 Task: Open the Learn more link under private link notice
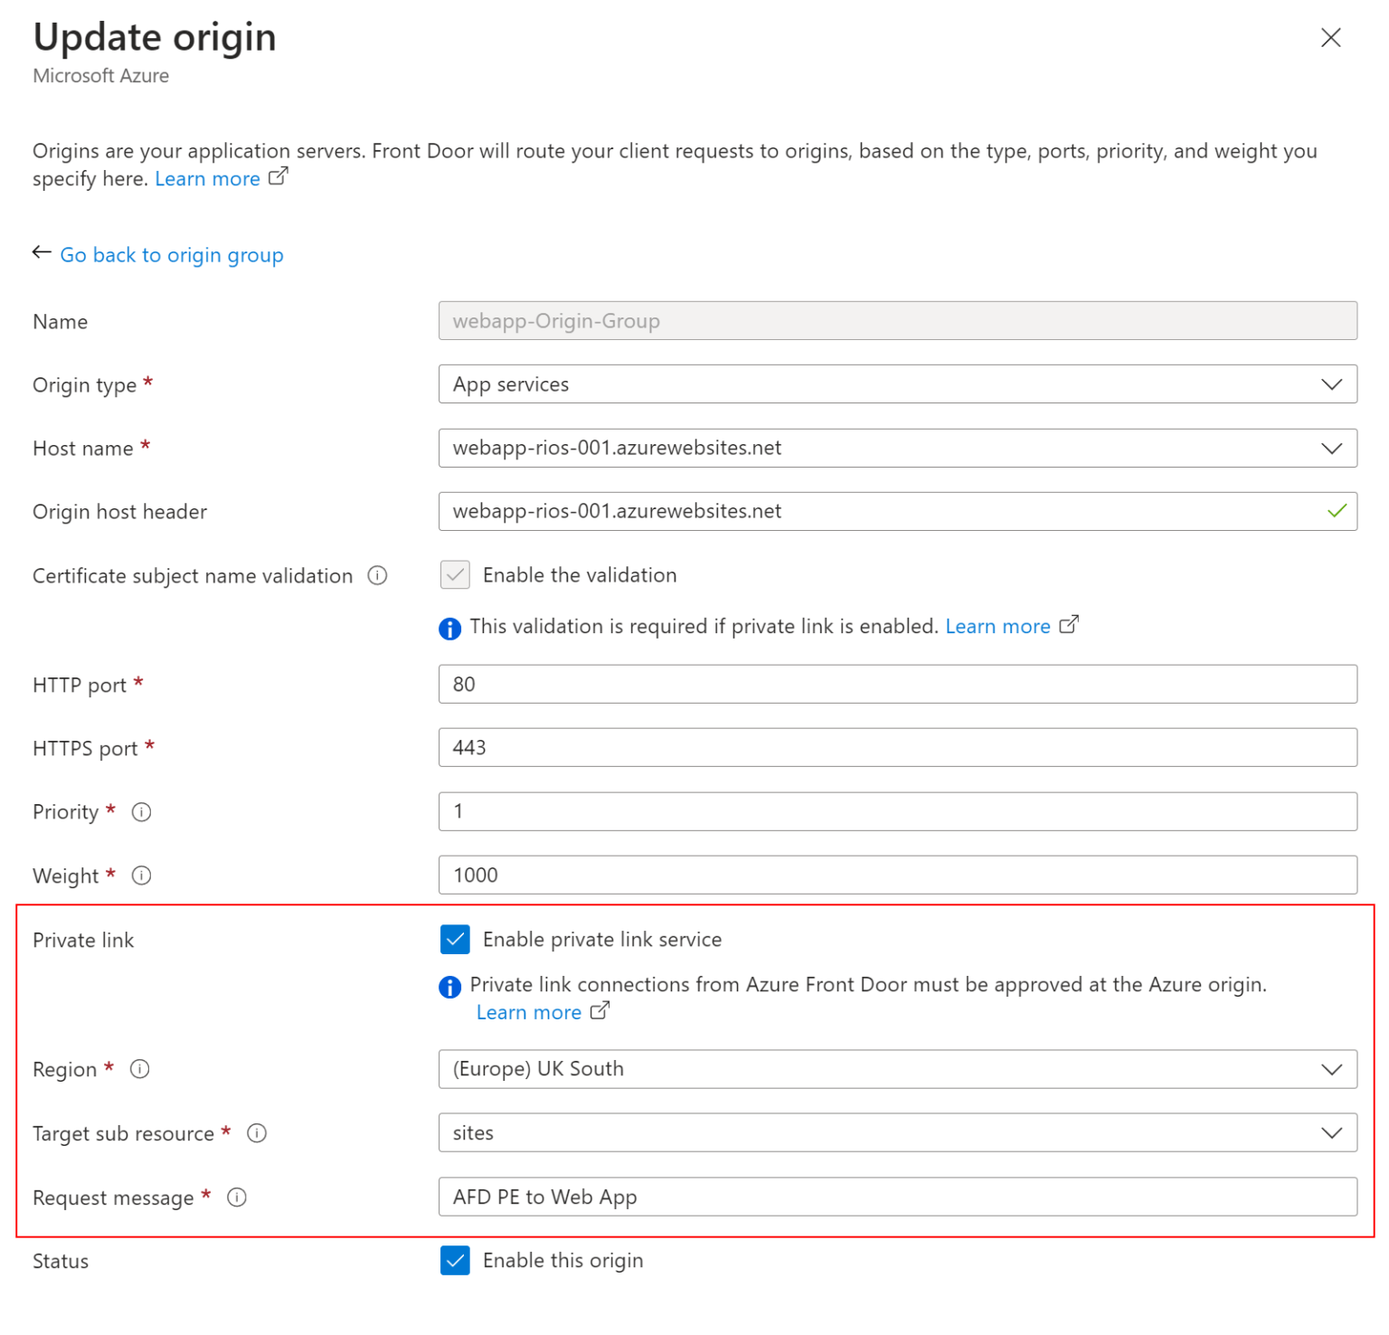pyautogui.click(x=528, y=1012)
